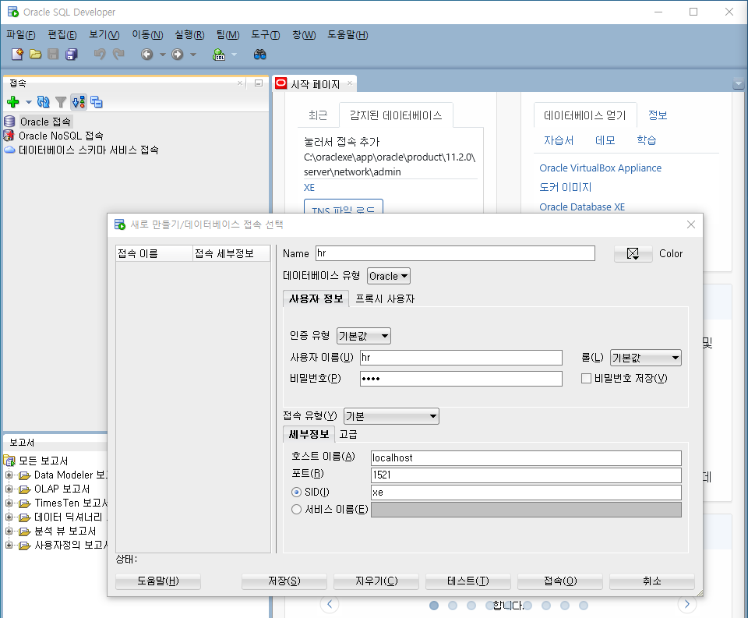Click the Redo toolbar icon
The image size is (748, 618).
[118, 55]
